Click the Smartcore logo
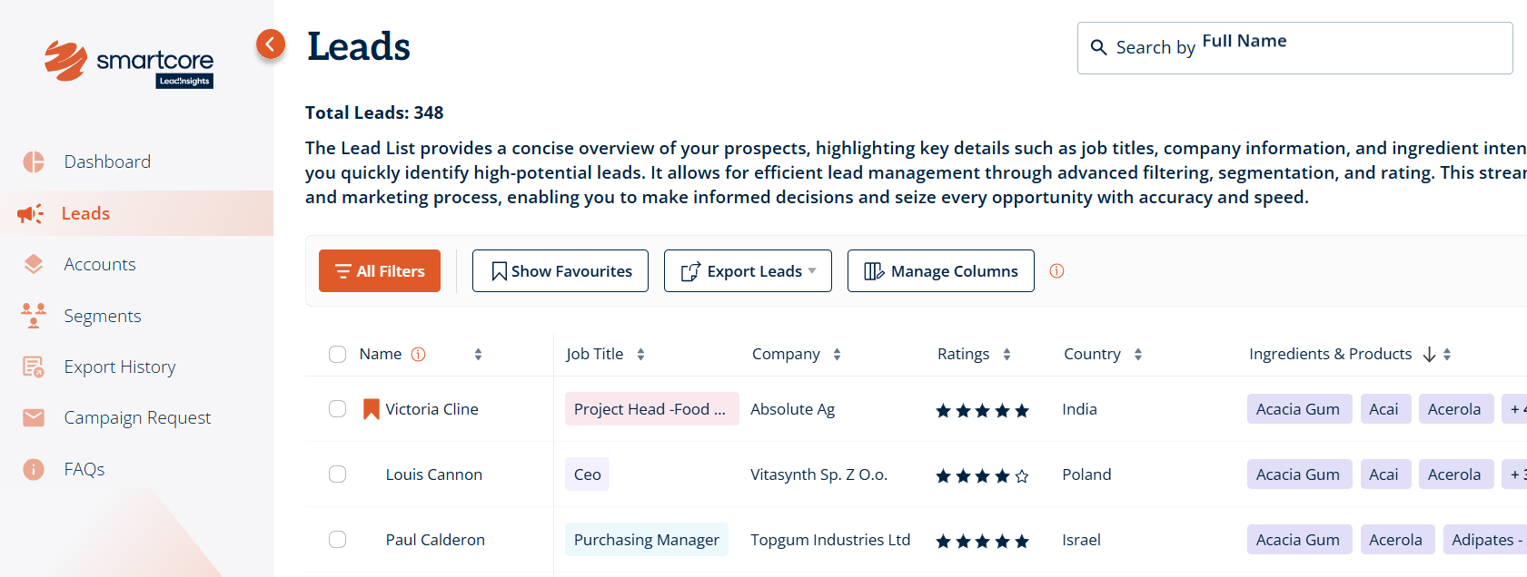Image resolution: width=1527 pixels, height=577 pixels. click(129, 64)
